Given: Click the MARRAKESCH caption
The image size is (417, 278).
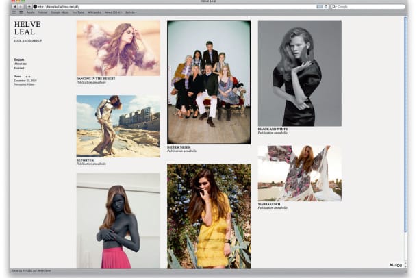Looking at the screenshot, I should pyautogui.click(x=269, y=204).
